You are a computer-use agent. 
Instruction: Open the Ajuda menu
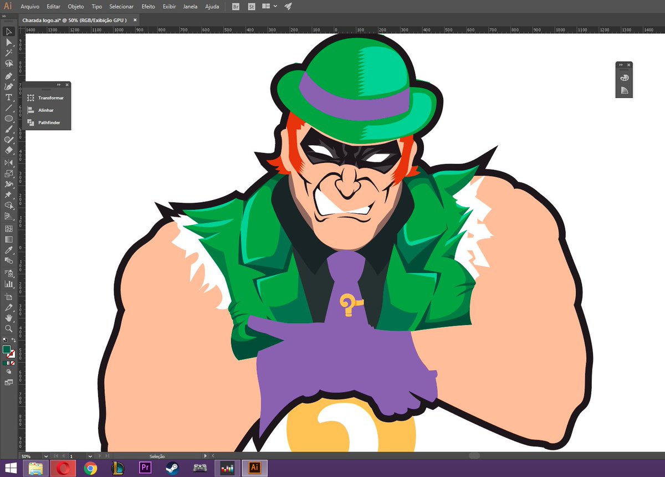tap(212, 7)
